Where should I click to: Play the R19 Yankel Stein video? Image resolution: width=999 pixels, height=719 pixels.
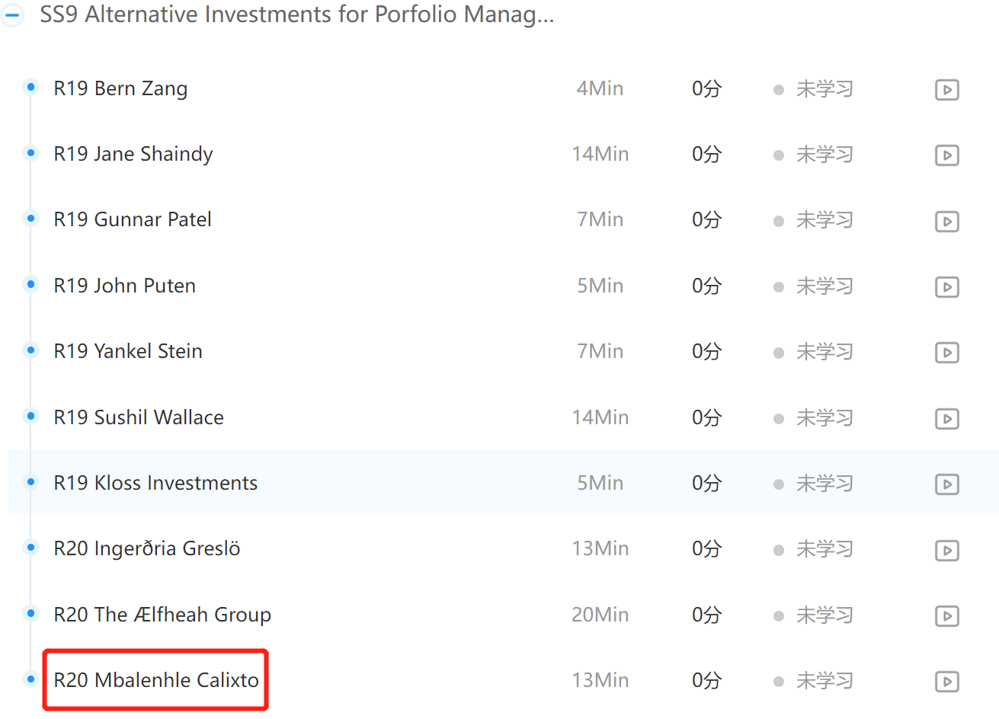tap(946, 353)
